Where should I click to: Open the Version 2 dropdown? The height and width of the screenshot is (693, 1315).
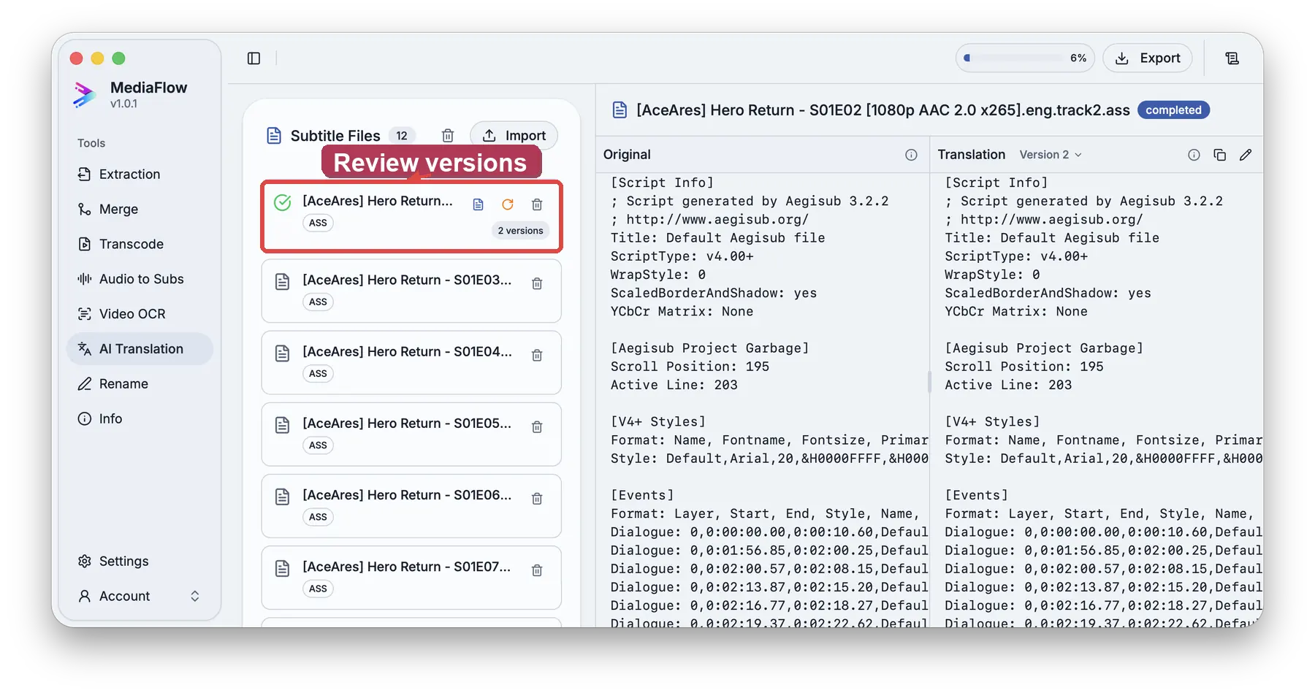pos(1051,155)
